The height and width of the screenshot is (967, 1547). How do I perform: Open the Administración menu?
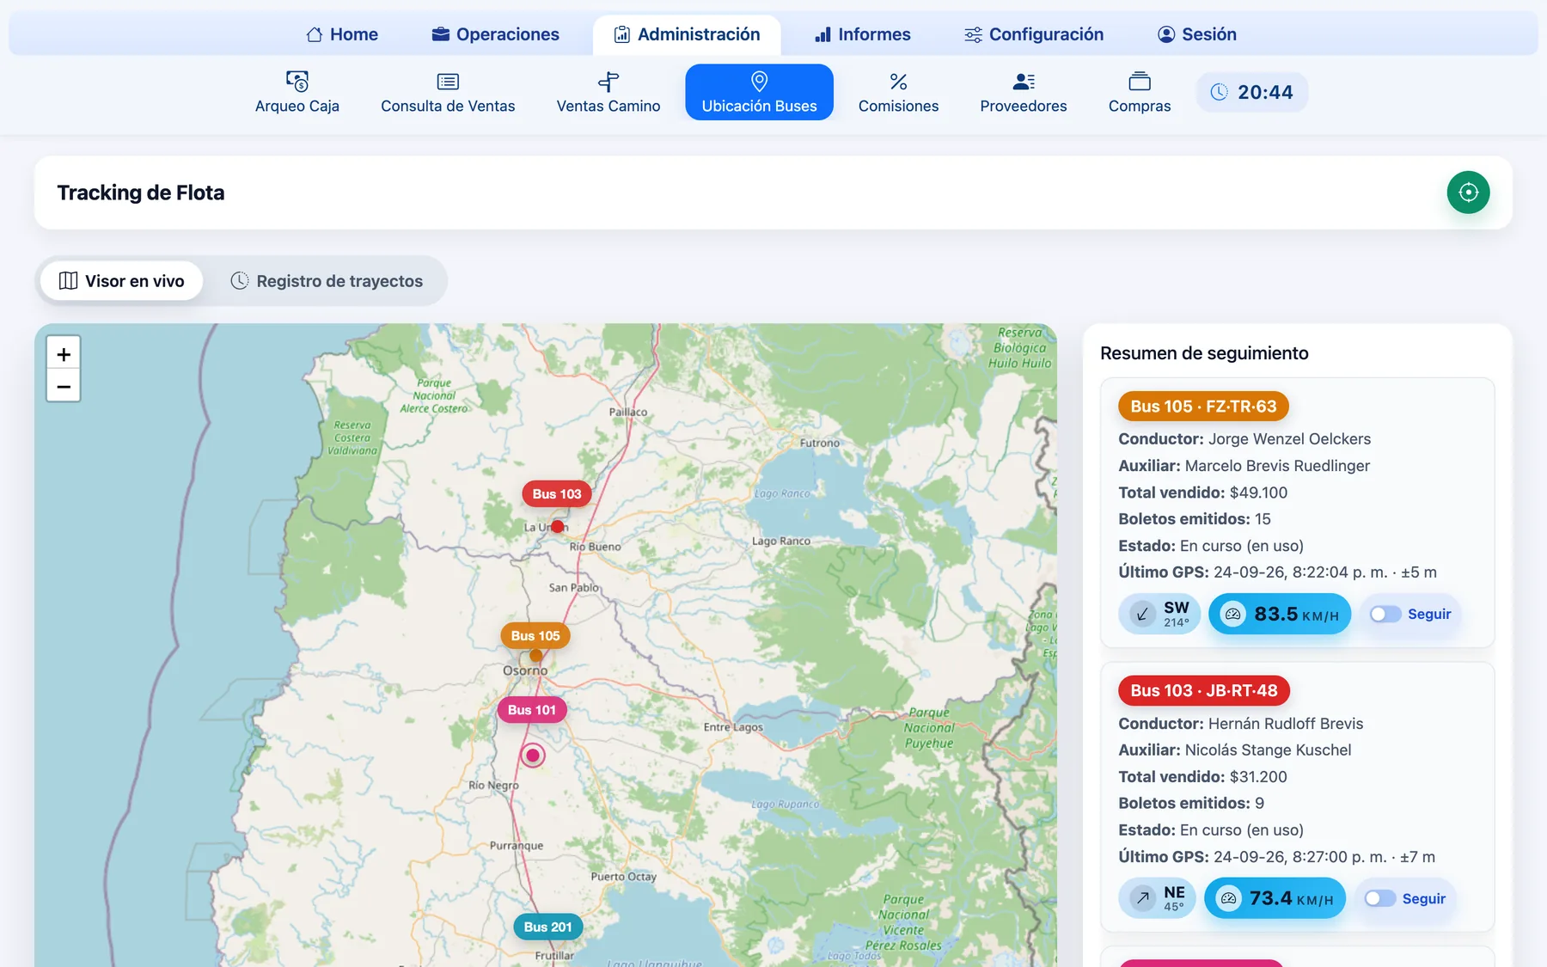click(687, 34)
